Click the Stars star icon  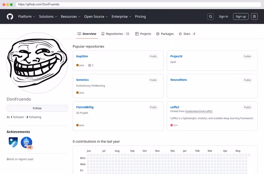(180, 34)
